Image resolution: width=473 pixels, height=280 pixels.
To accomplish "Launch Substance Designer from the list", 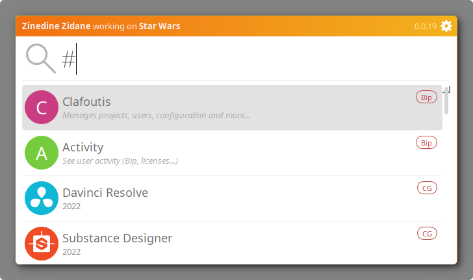I will click(117, 238).
